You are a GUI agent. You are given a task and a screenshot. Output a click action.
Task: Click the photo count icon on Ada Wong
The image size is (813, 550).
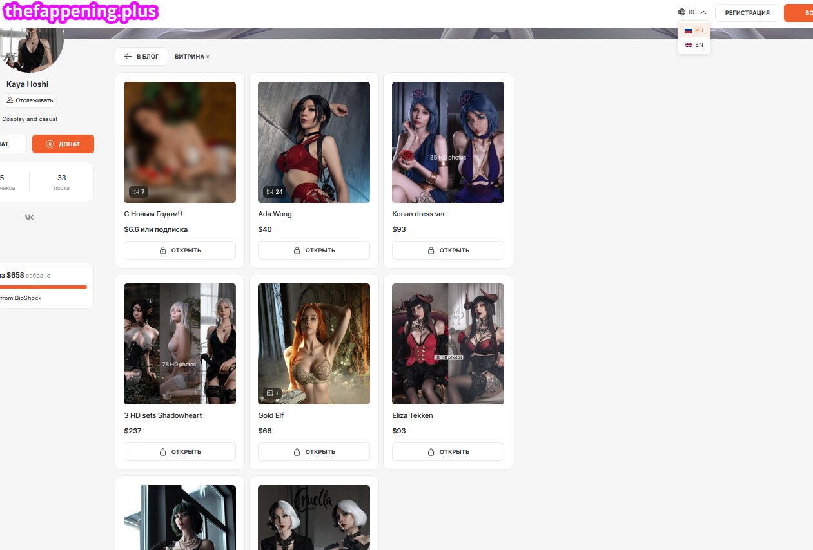269,192
